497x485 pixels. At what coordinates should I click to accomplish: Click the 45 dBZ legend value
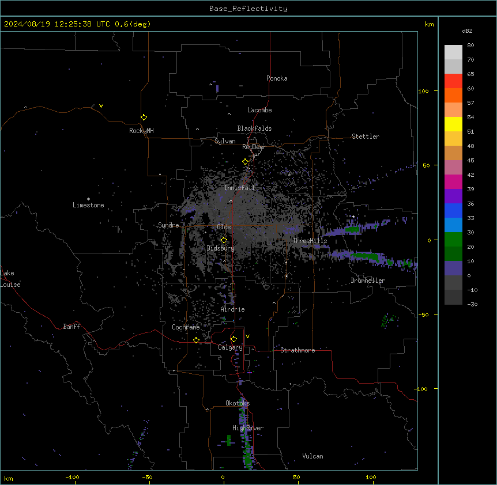click(x=470, y=161)
